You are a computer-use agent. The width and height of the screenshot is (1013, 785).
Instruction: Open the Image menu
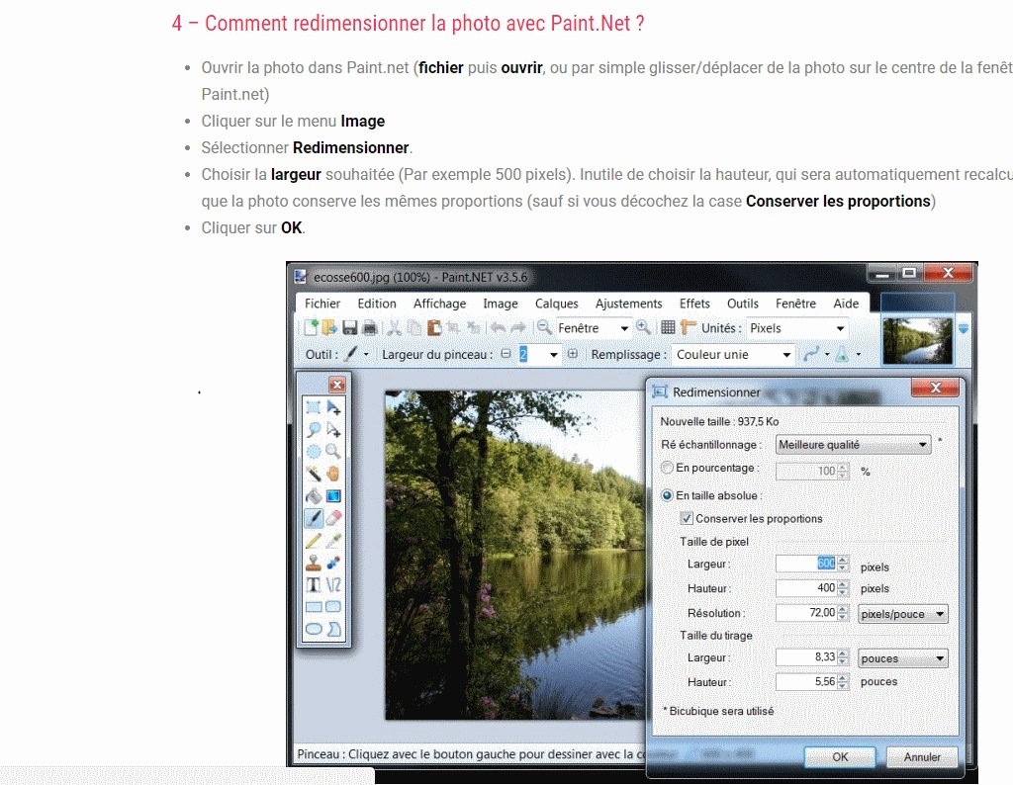(500, 304)
